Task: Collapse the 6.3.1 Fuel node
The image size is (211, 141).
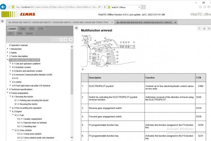Action: pyautogui.click(x=13, y=115)
